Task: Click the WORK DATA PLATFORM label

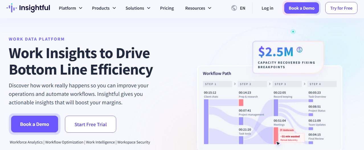Action: pos(37,39)
